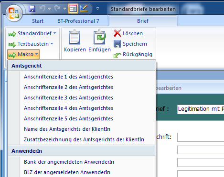Screen dimensions: 224x177
Task: Click the undo arrow in quick access toolbar
Action: pos(43,8)
